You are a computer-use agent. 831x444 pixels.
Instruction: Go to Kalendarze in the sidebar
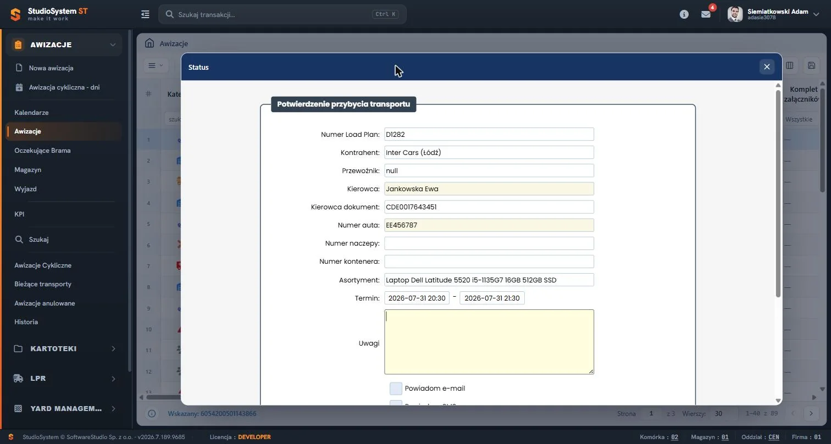point(31,112)
